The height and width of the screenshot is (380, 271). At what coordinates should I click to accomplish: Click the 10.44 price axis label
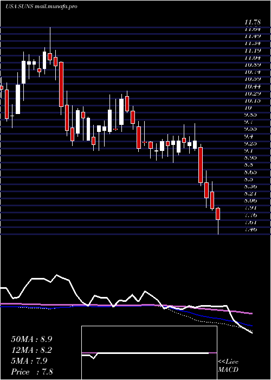(253, 86)
